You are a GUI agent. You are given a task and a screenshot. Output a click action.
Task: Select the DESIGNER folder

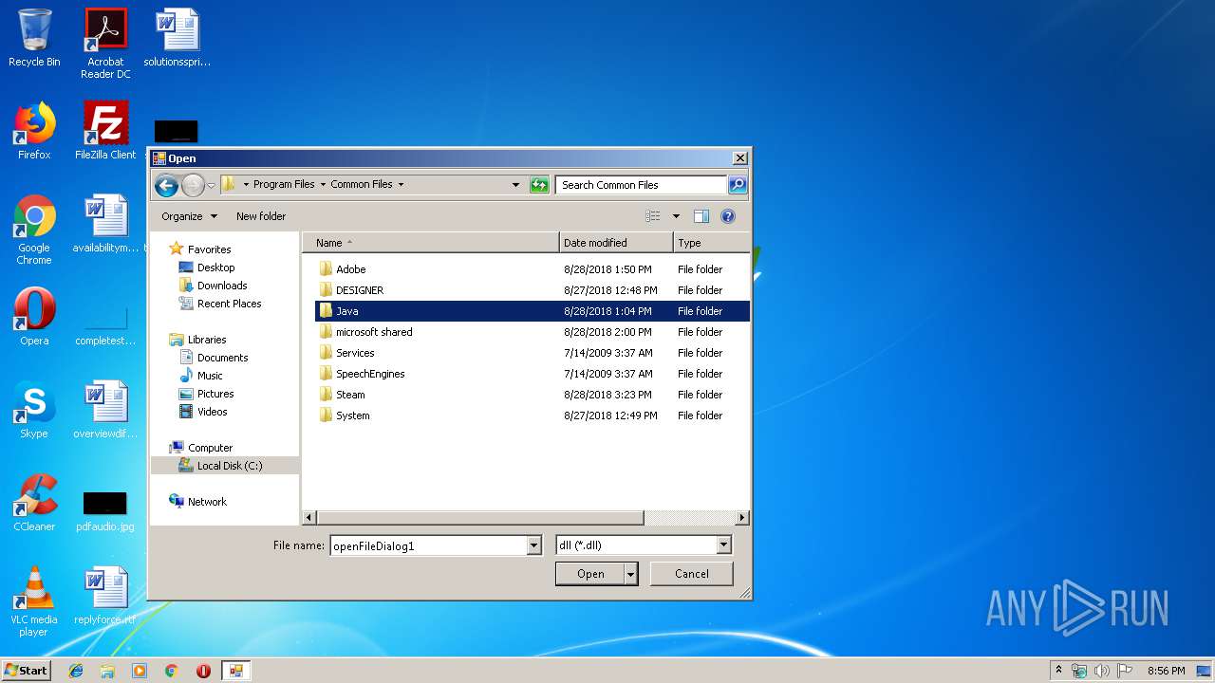(x=533, y=290)
